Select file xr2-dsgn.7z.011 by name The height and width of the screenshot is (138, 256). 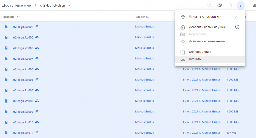(x=23, y=133)
